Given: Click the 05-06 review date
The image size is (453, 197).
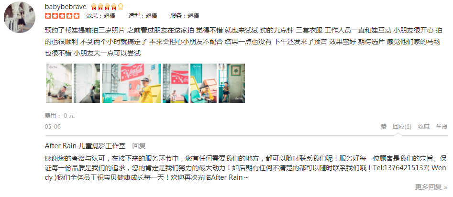Looking at the screenshot, I should tap(53, 127).
